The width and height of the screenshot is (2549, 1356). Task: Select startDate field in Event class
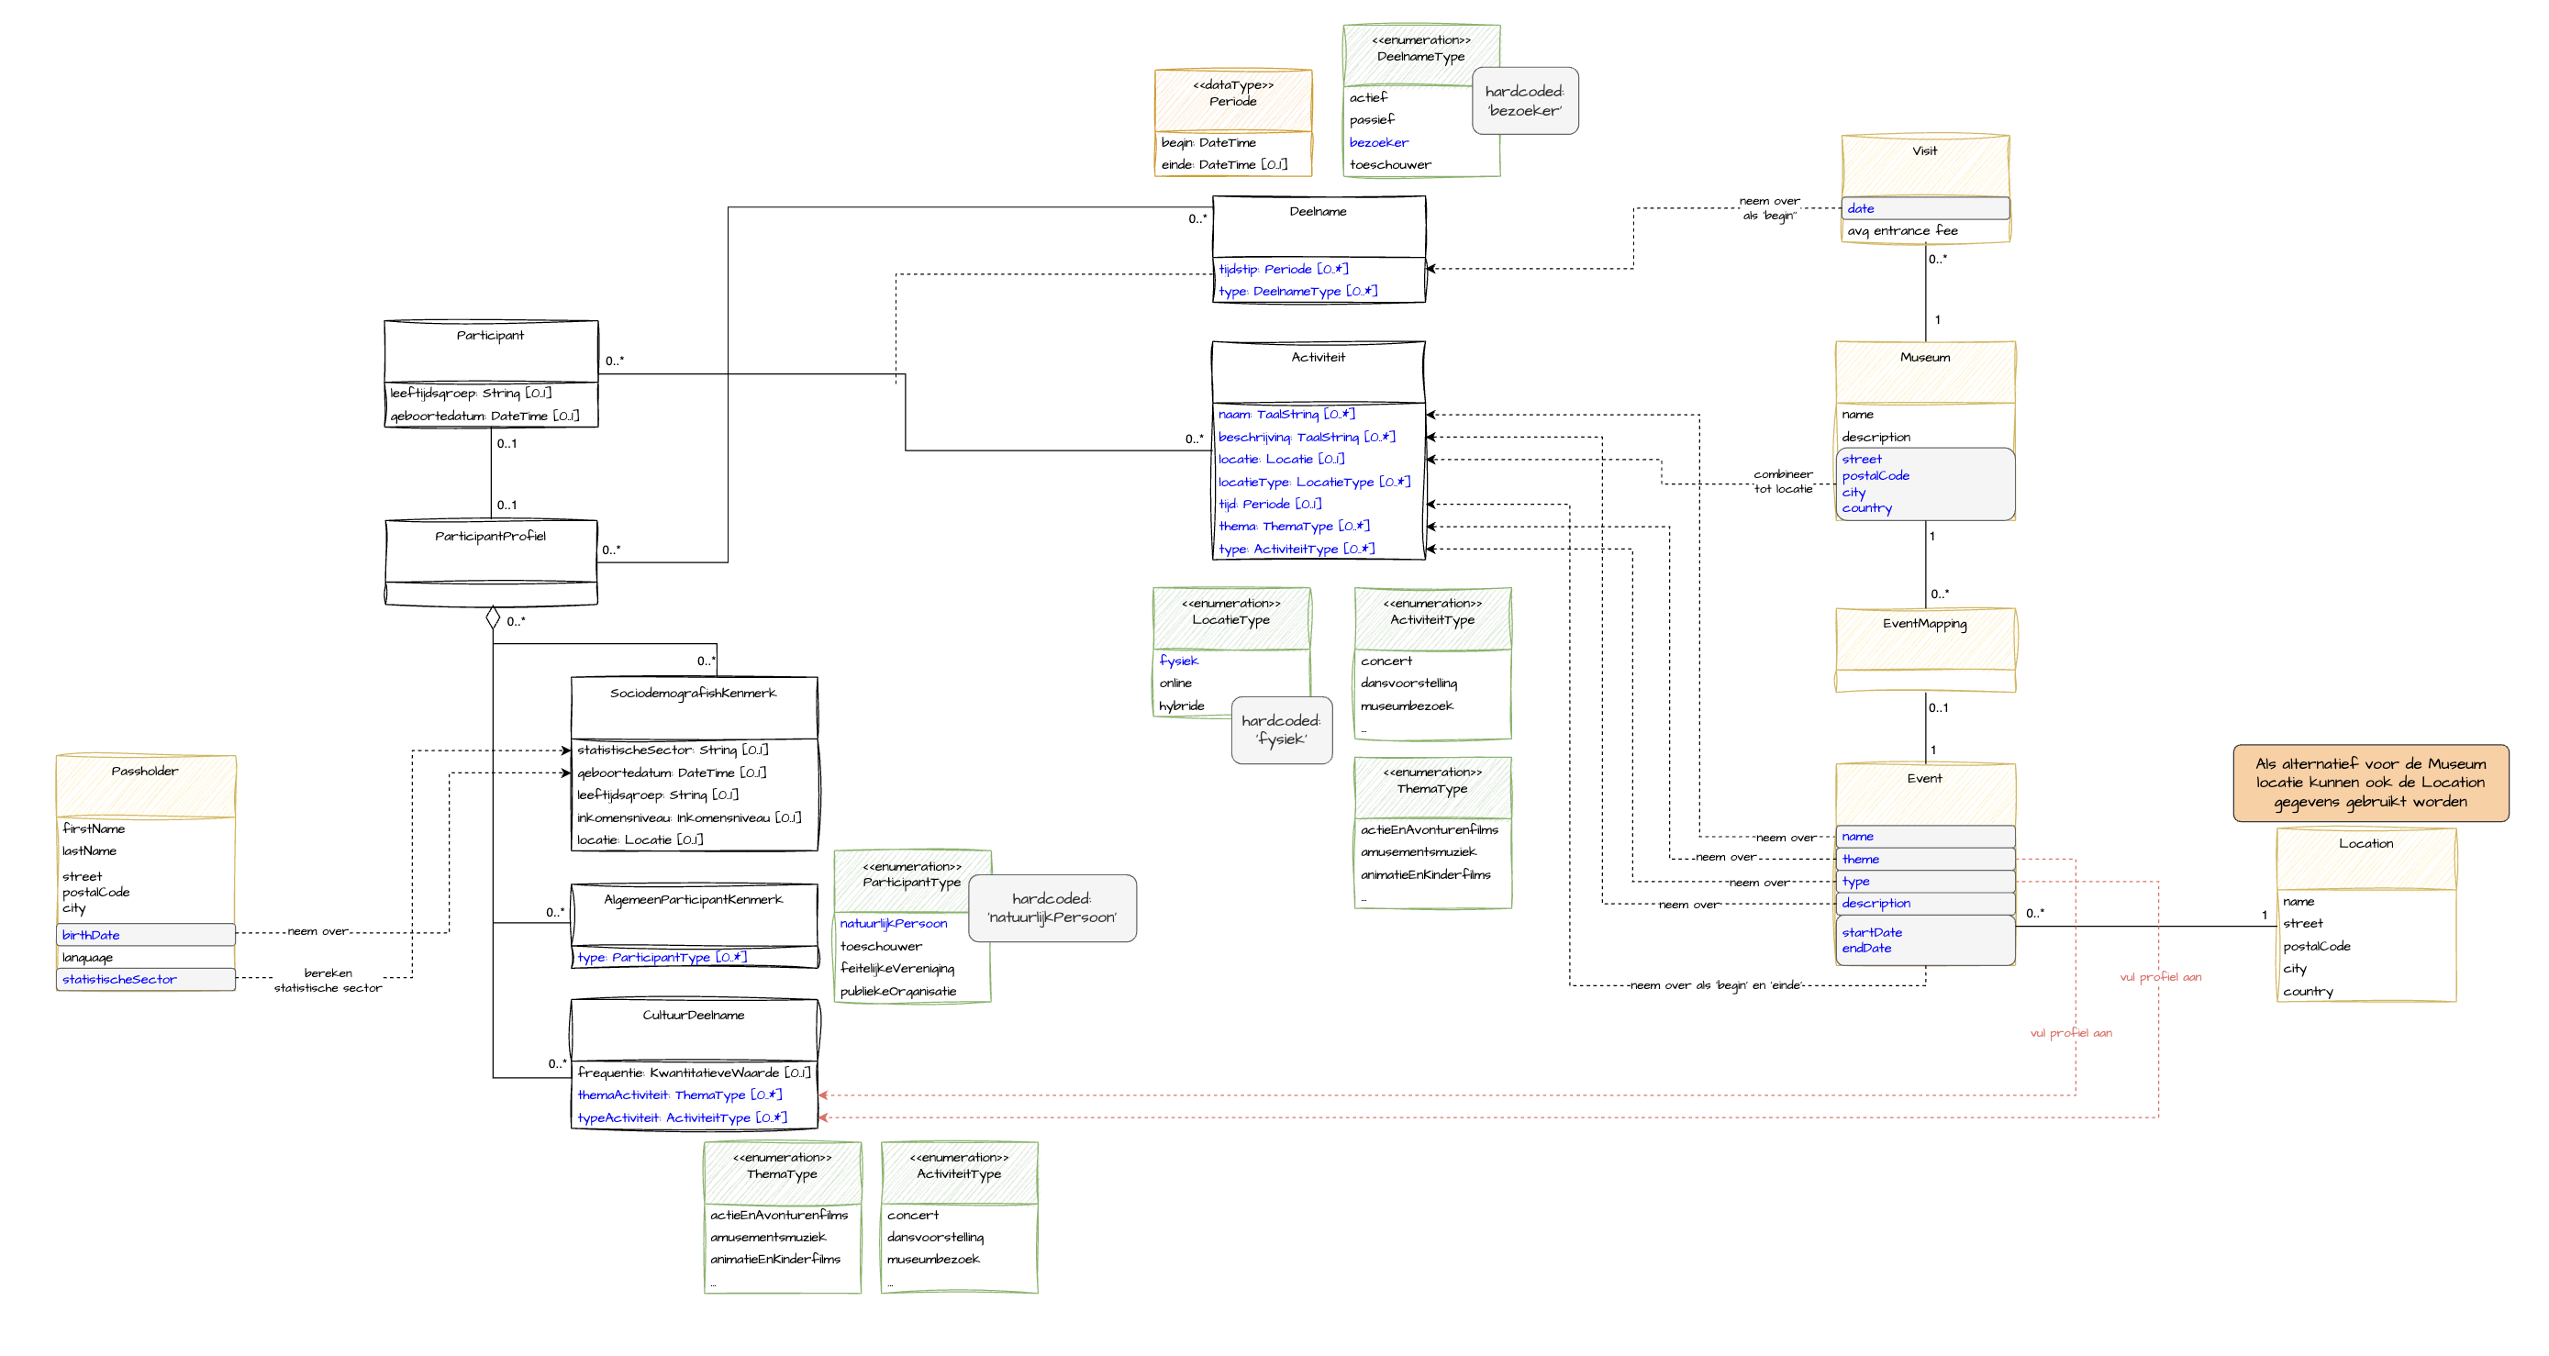(x=1871, y=933)
